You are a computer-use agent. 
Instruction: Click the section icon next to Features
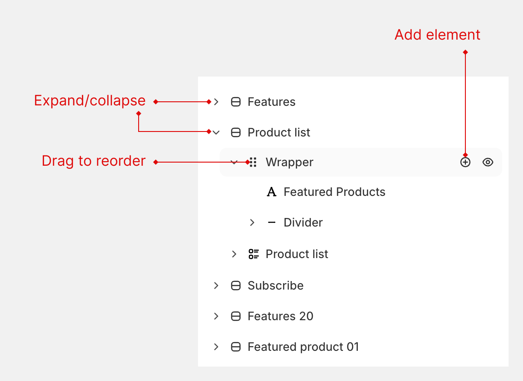coord(235,102)
